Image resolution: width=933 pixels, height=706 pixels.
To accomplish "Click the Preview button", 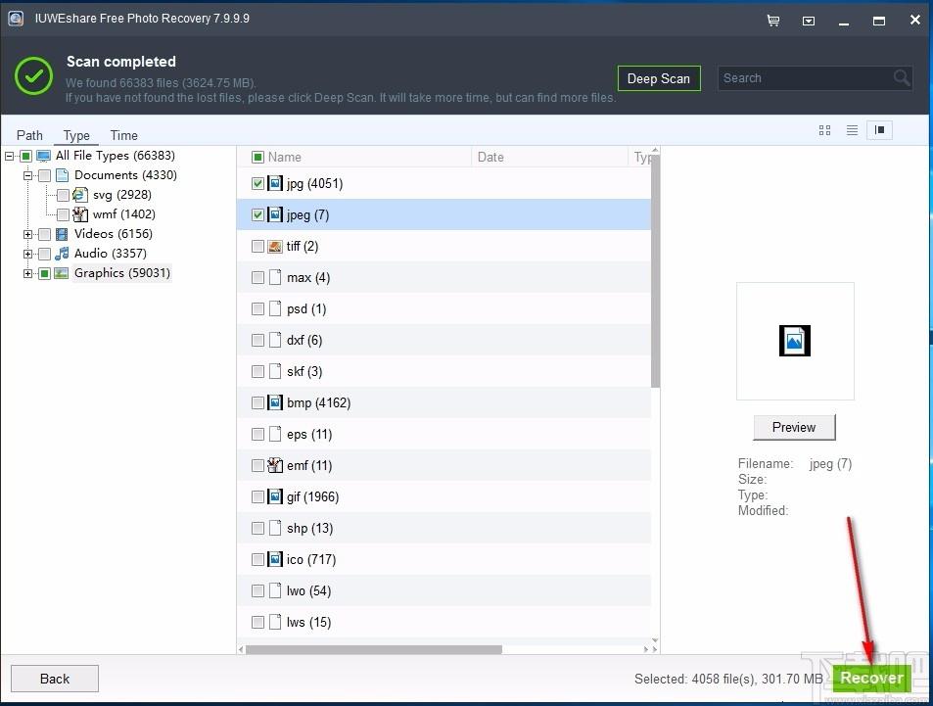I will click(x=794, y=427).
